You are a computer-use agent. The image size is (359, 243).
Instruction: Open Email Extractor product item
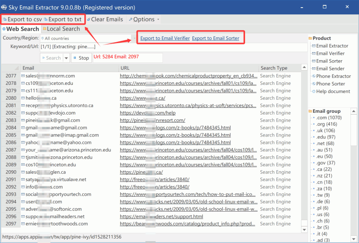[x=330, y=46]
